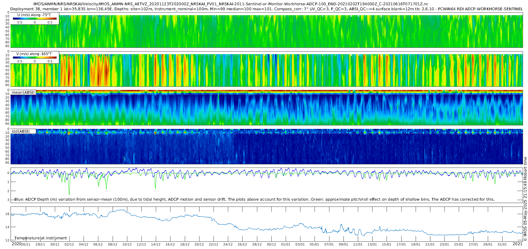
Task: Click the file path title at top
Action: (231, 4)
